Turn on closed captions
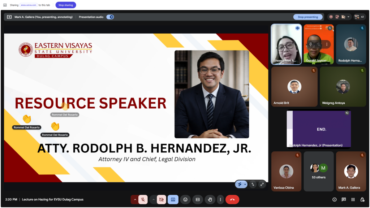Viewport: 370px width, 208px height. click(x=198, y=199)
